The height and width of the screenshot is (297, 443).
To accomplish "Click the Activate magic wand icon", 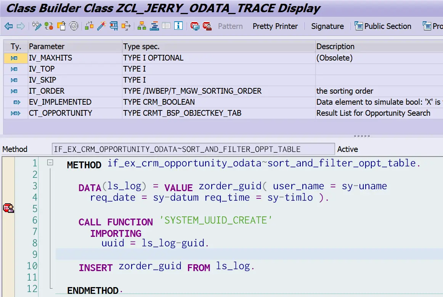I will pos(101,26).
